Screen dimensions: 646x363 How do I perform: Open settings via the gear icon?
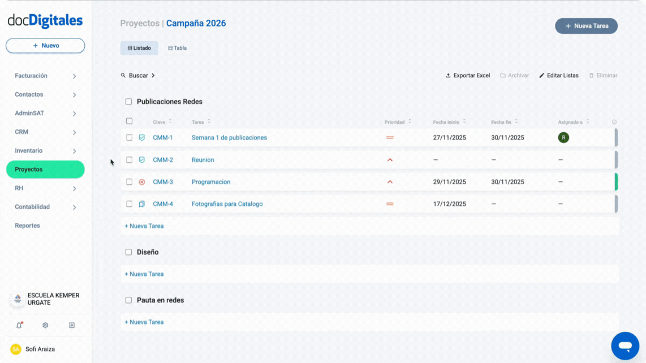click(x=45, y=325)
